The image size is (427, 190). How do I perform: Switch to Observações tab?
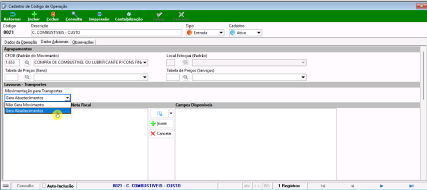(x=83, y=42)
